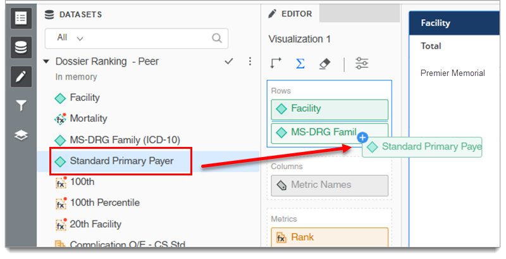Select the Editor pencil icon in sidebar

[x=21, y=77]
